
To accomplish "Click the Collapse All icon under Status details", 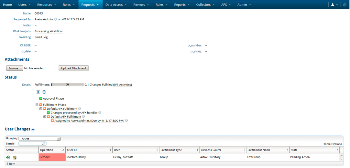I will (x=44, y=92).
